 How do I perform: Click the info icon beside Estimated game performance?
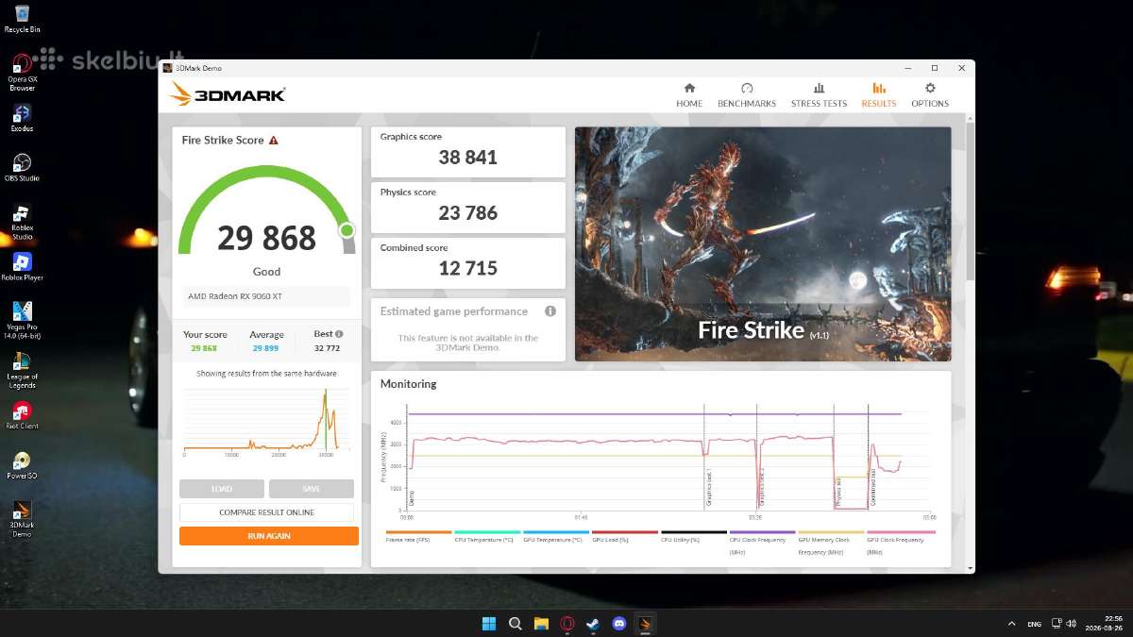[550, 311]
